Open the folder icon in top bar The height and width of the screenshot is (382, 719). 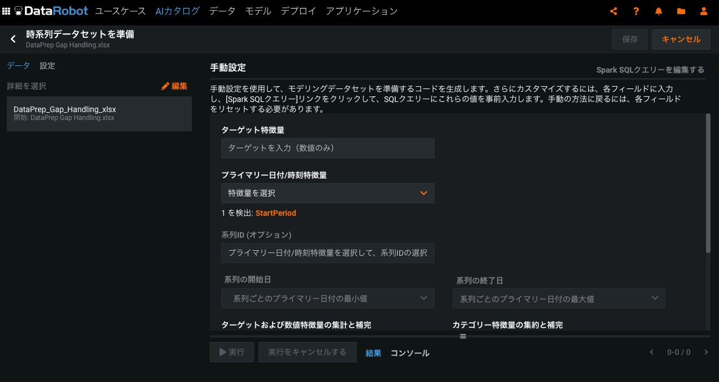681,11
